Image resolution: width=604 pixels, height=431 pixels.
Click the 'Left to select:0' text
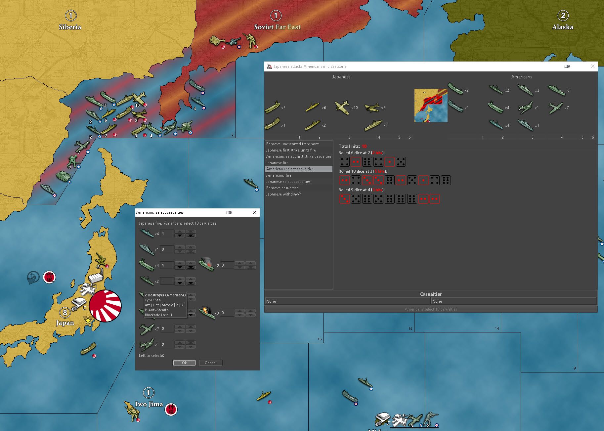tap(151, 356)
